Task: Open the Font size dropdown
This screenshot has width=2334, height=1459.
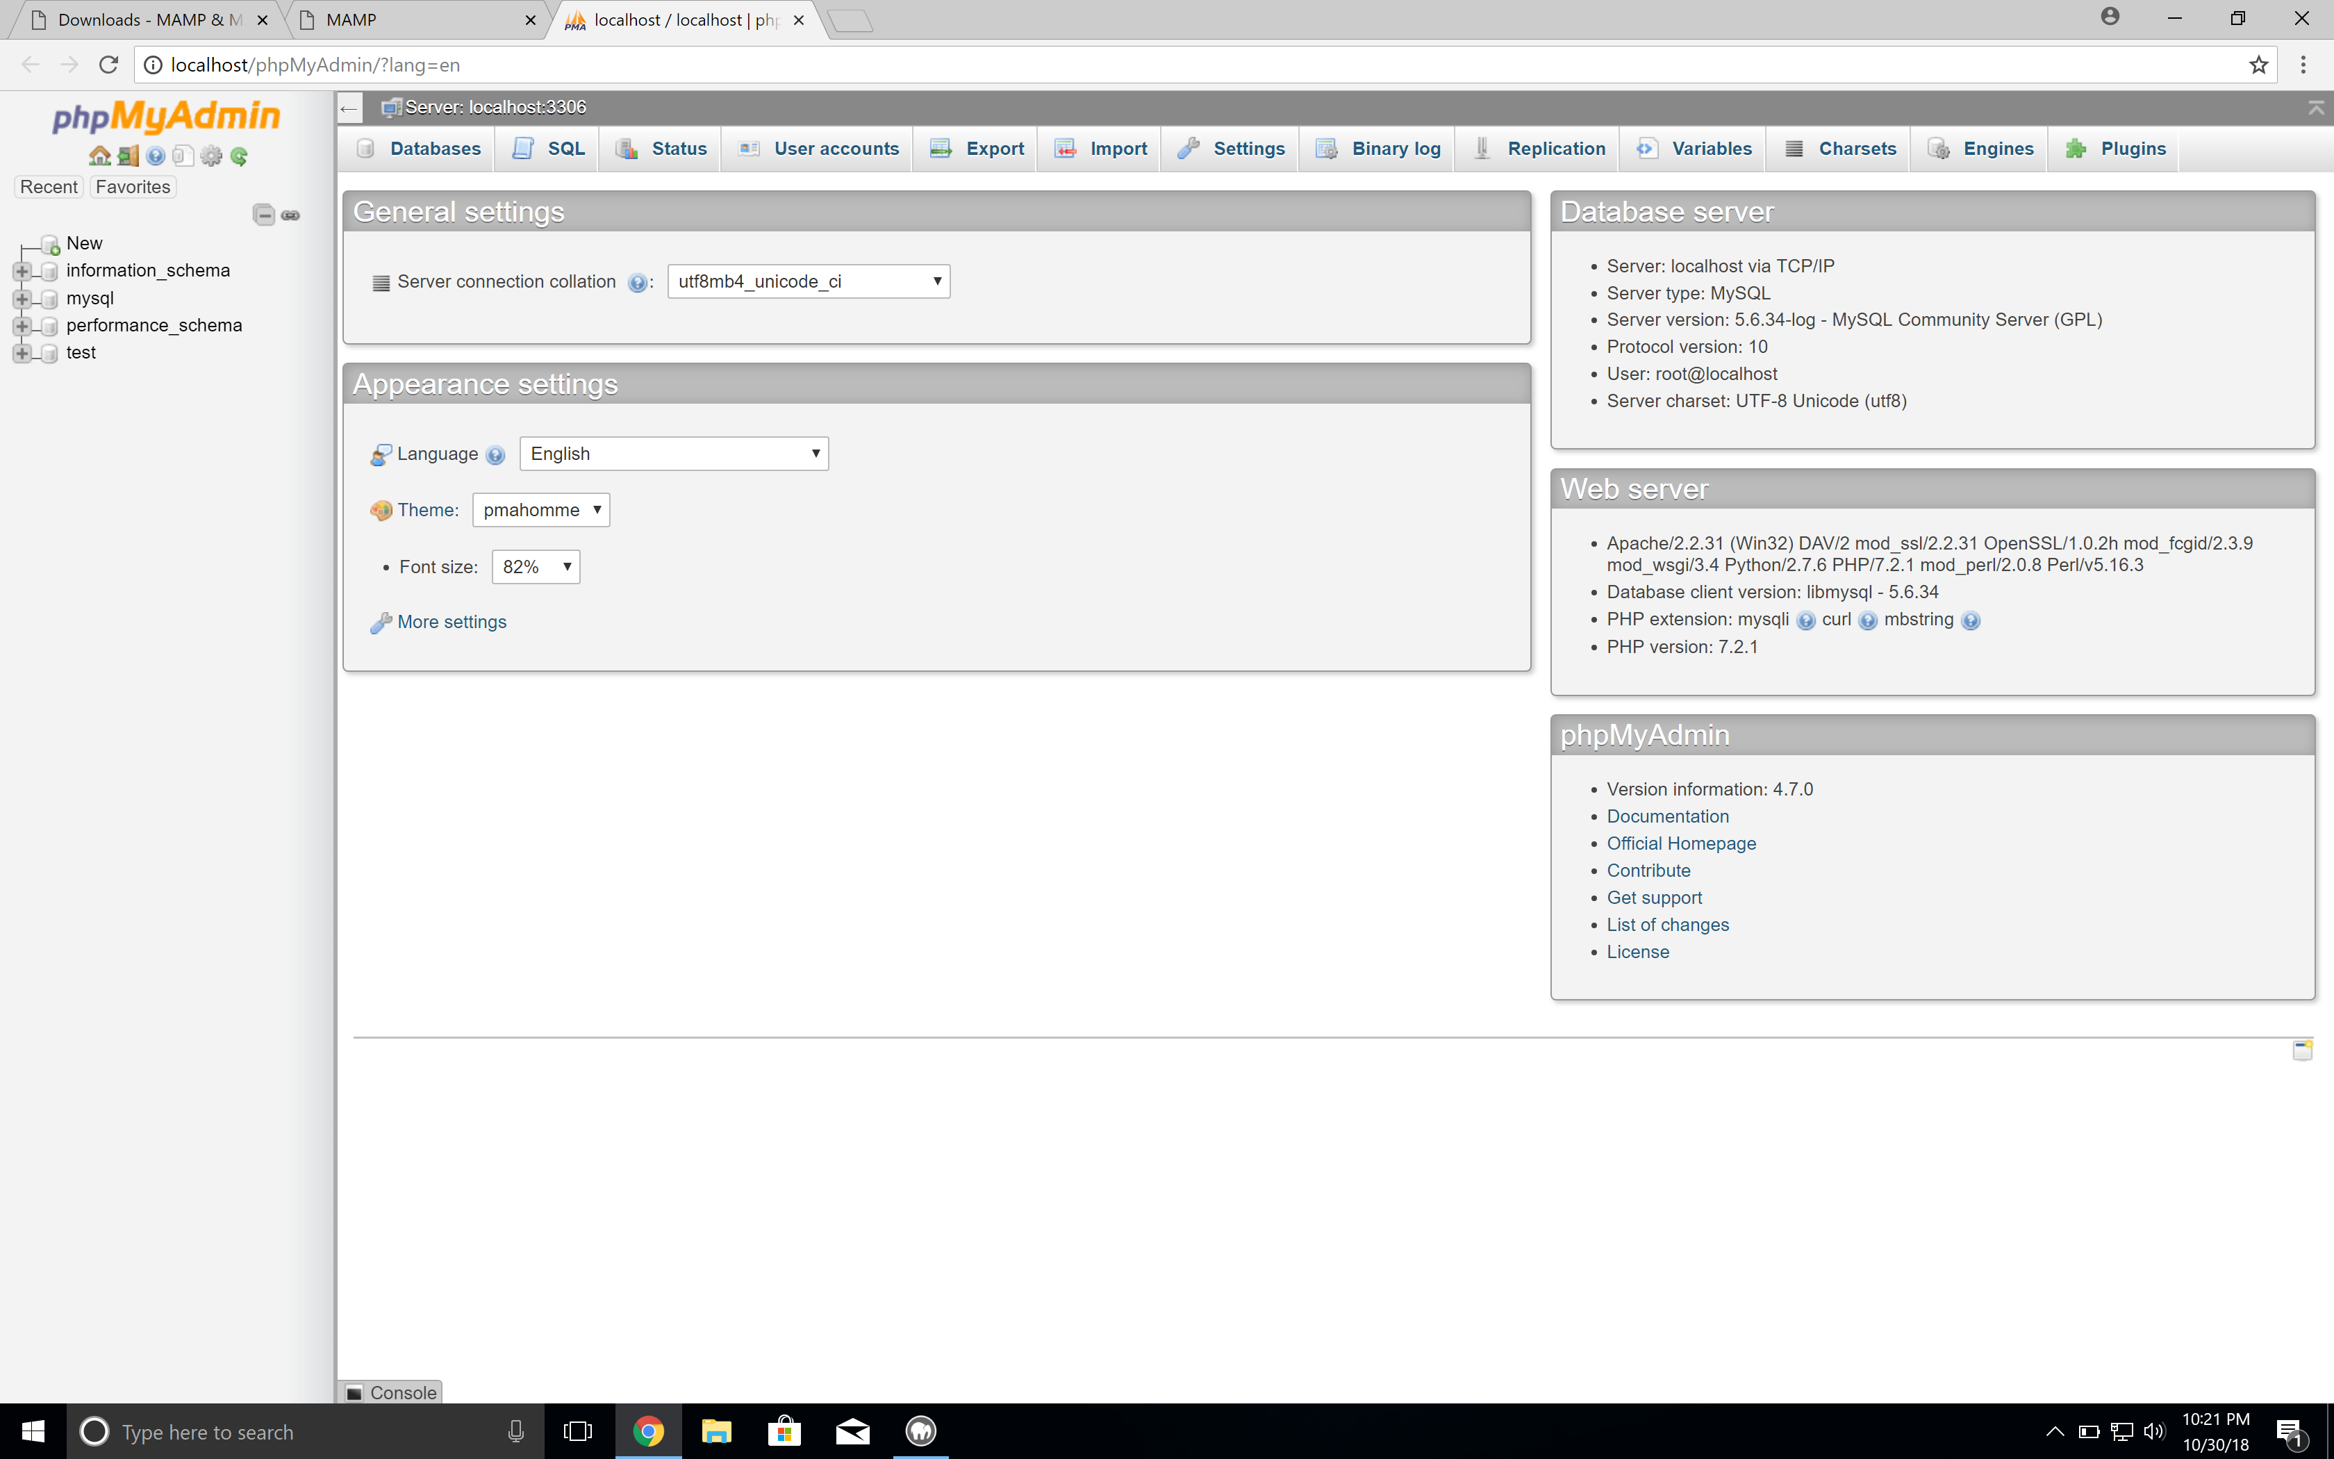Action: [533, 566]
